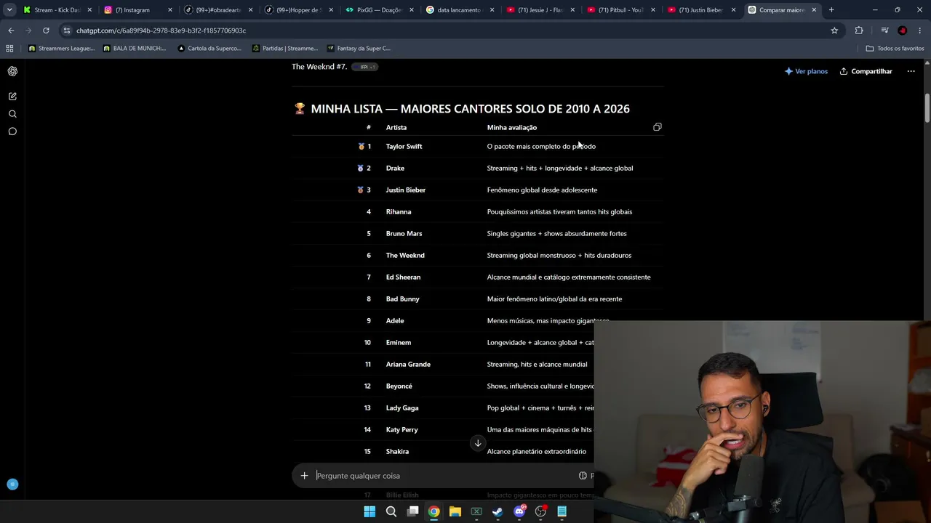The width and height of the screenshot is (931, 523).
Task: Select the Bad Bunny table cell
Action: [x=402, y=299]
